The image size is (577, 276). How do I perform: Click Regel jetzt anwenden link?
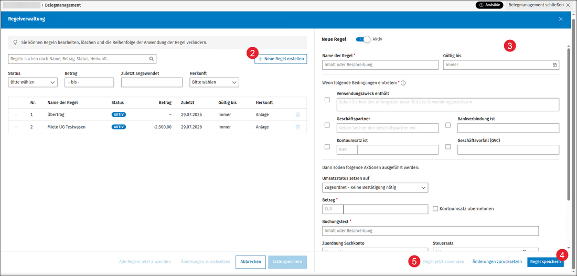443,262
